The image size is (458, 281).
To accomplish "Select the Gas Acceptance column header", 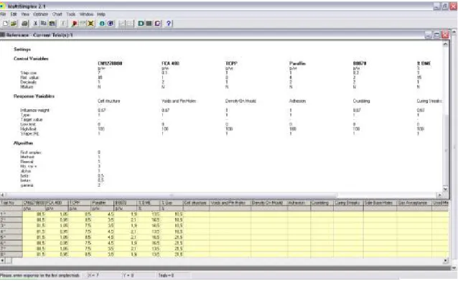I will 414,203.
